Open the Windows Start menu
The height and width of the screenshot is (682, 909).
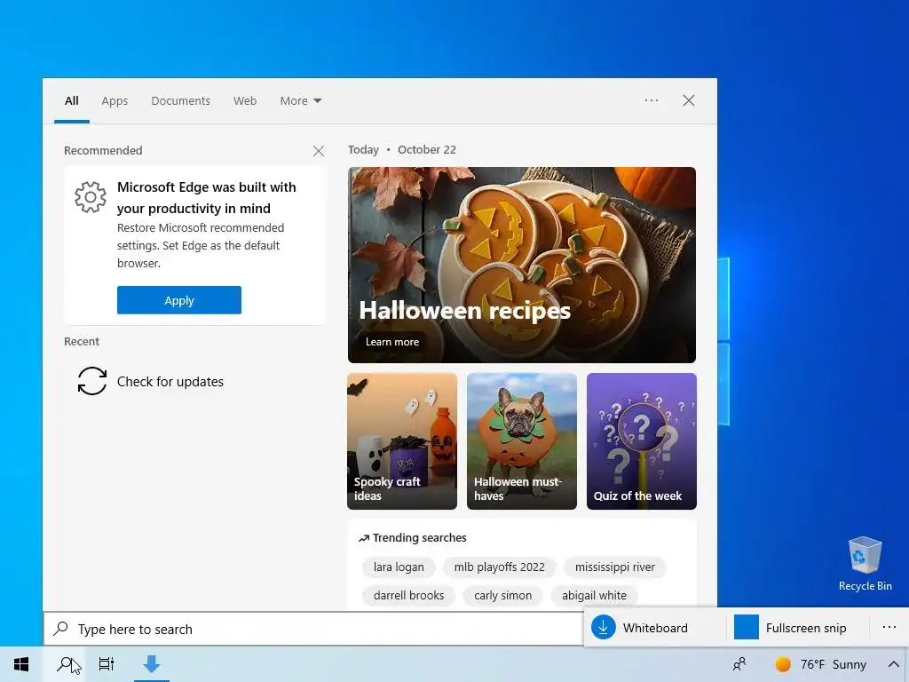21,664
